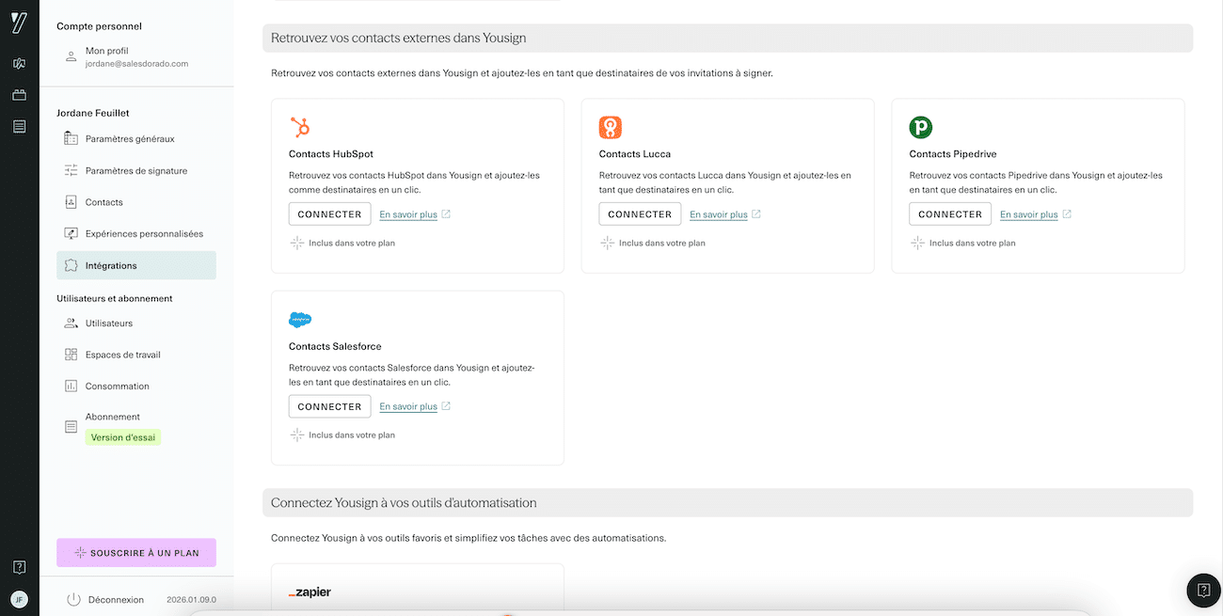Image resolution: width=1223 pixels, height=616 pixels.
Task: Open the floating help widget button
Action: tap(1203, 590)
